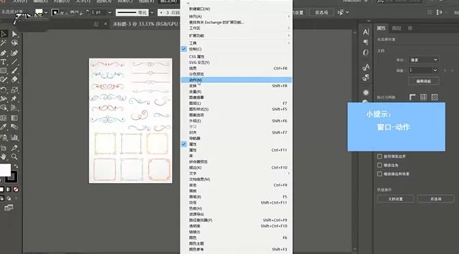Select the Eyedropper tool
Image resolution: width=459 pixels, height=254 pixels.
click(3, 127)
